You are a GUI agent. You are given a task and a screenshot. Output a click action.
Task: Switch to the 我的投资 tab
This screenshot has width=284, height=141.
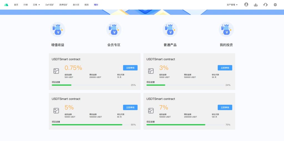[x=226, y=45]
